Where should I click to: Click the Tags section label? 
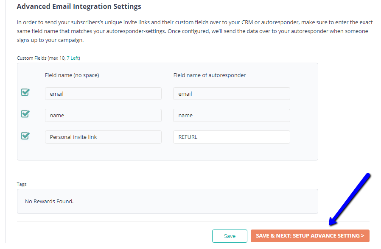(22, 184)
